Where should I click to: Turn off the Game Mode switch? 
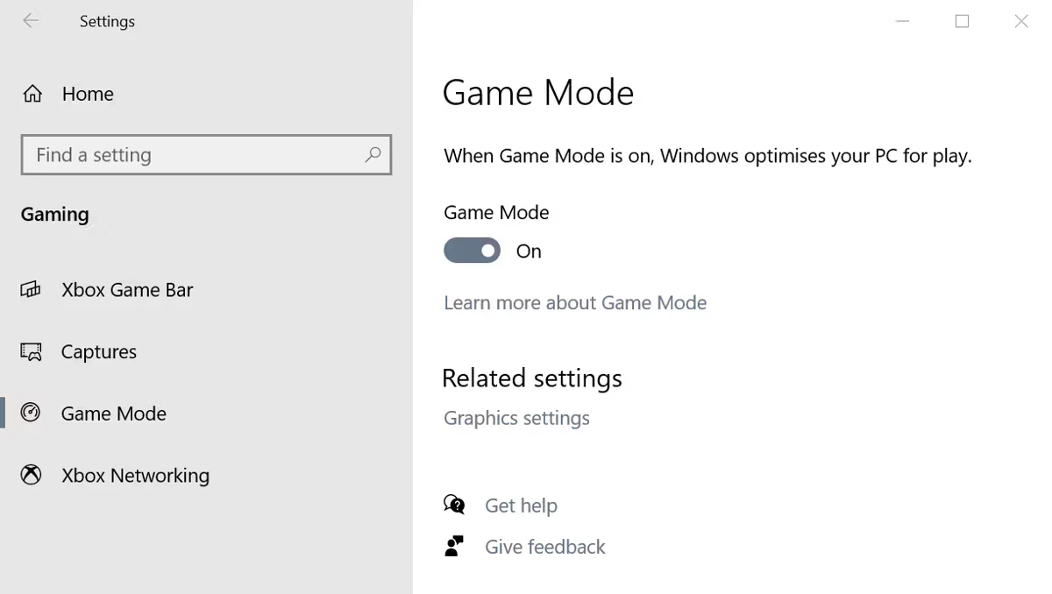tap(472, 251)
